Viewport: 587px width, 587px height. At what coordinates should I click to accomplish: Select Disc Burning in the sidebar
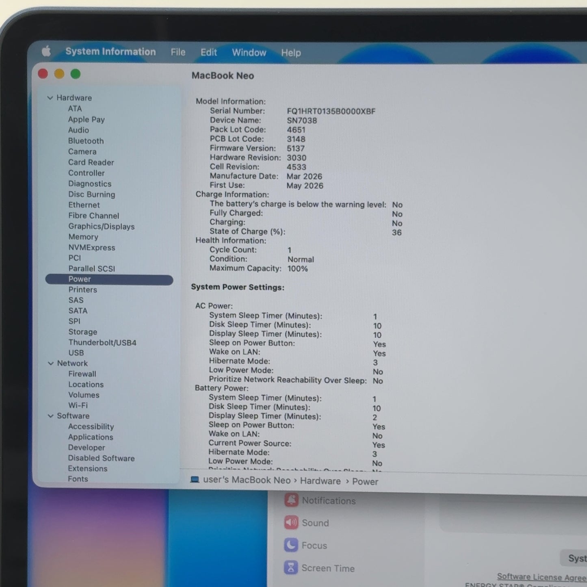pos(91,194)
